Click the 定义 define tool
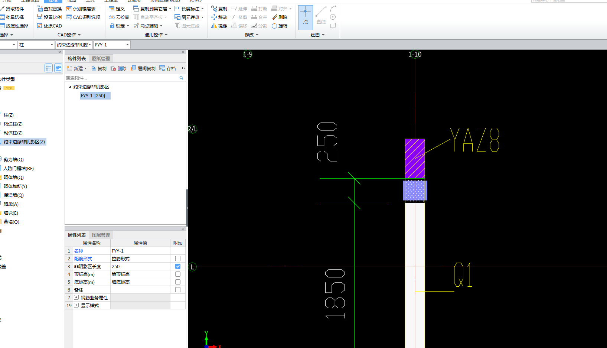This screenshot has height=348, width=607. pos(117,9)
